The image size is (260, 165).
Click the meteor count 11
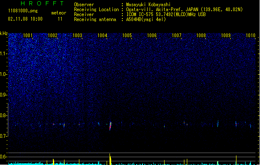60,19
